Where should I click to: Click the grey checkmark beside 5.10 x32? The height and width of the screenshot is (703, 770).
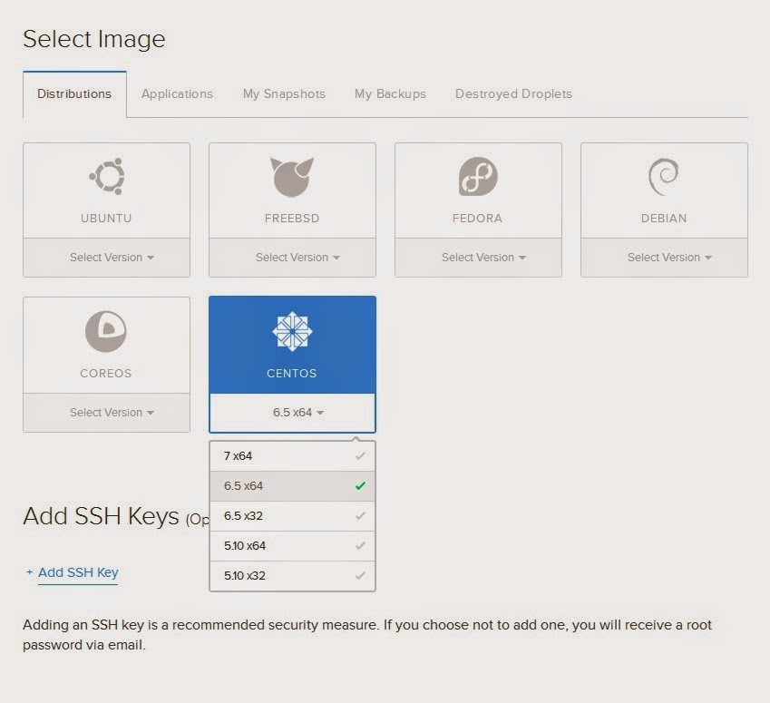pyautogui.click(x=360, y=576)
